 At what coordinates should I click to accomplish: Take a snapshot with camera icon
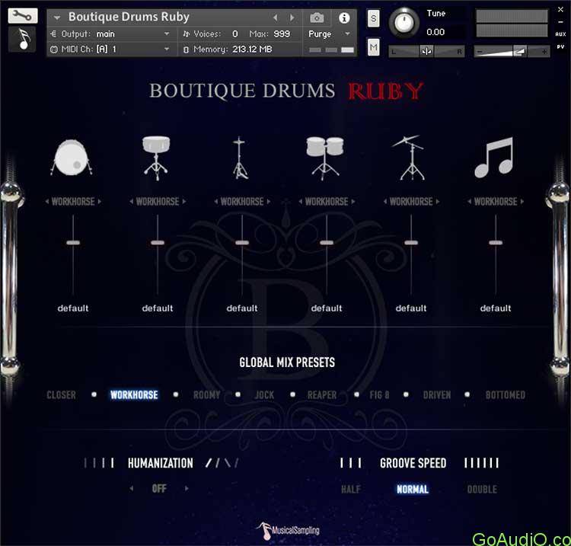tap(317, 18)
